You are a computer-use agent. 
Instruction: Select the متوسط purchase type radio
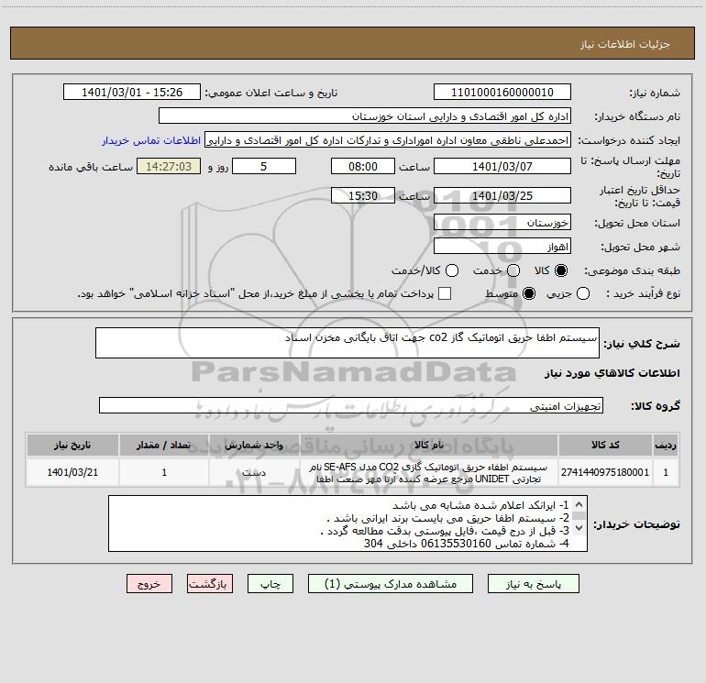(x=529, y=293)
